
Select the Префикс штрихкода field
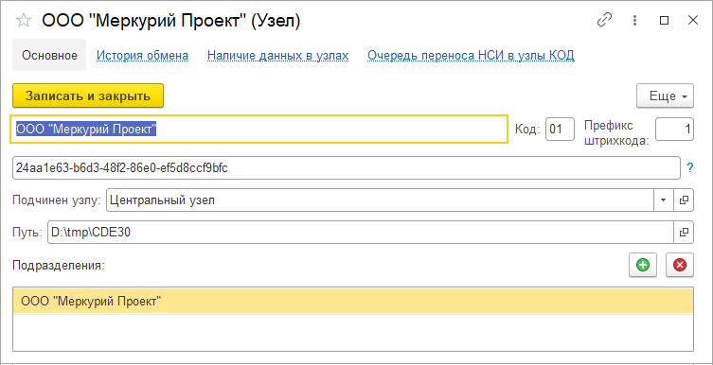coord(674,130)
